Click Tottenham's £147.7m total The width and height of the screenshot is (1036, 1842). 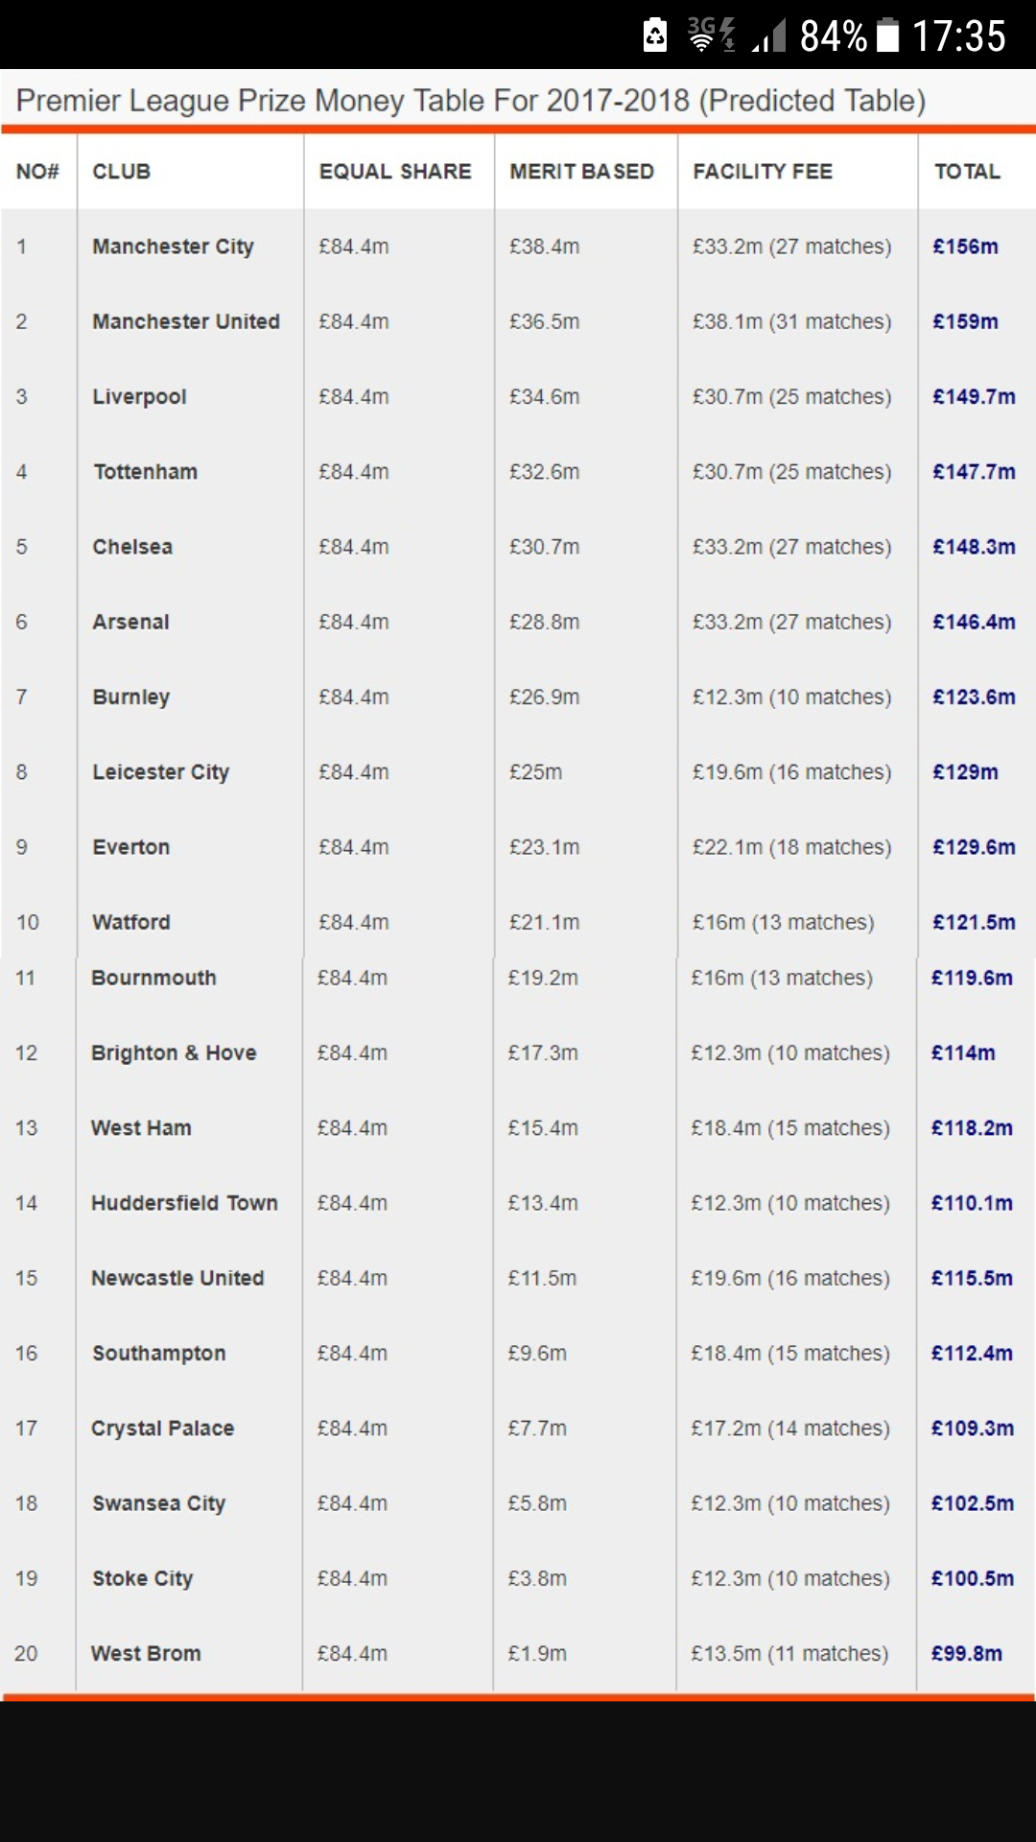974,471
